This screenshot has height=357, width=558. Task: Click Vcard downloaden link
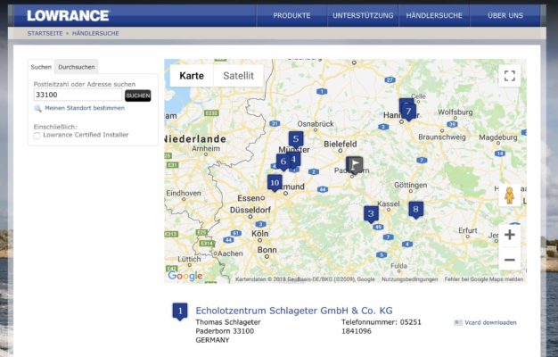click(490, 323)
